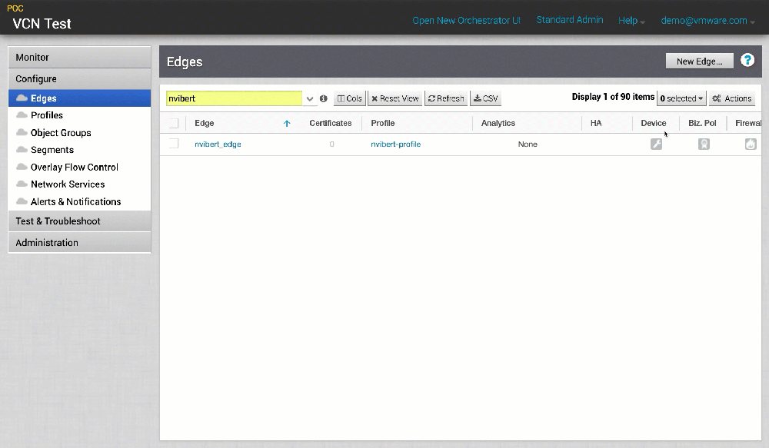Check the header row select-all checkbox

(173, 123)
